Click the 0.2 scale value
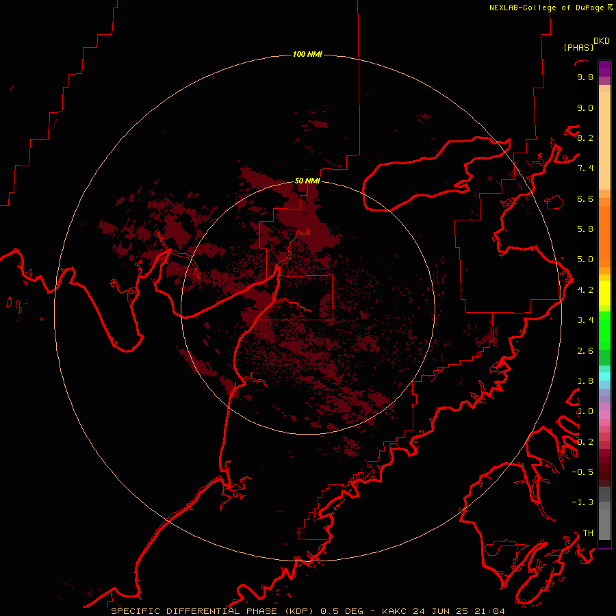 [585, 442]
